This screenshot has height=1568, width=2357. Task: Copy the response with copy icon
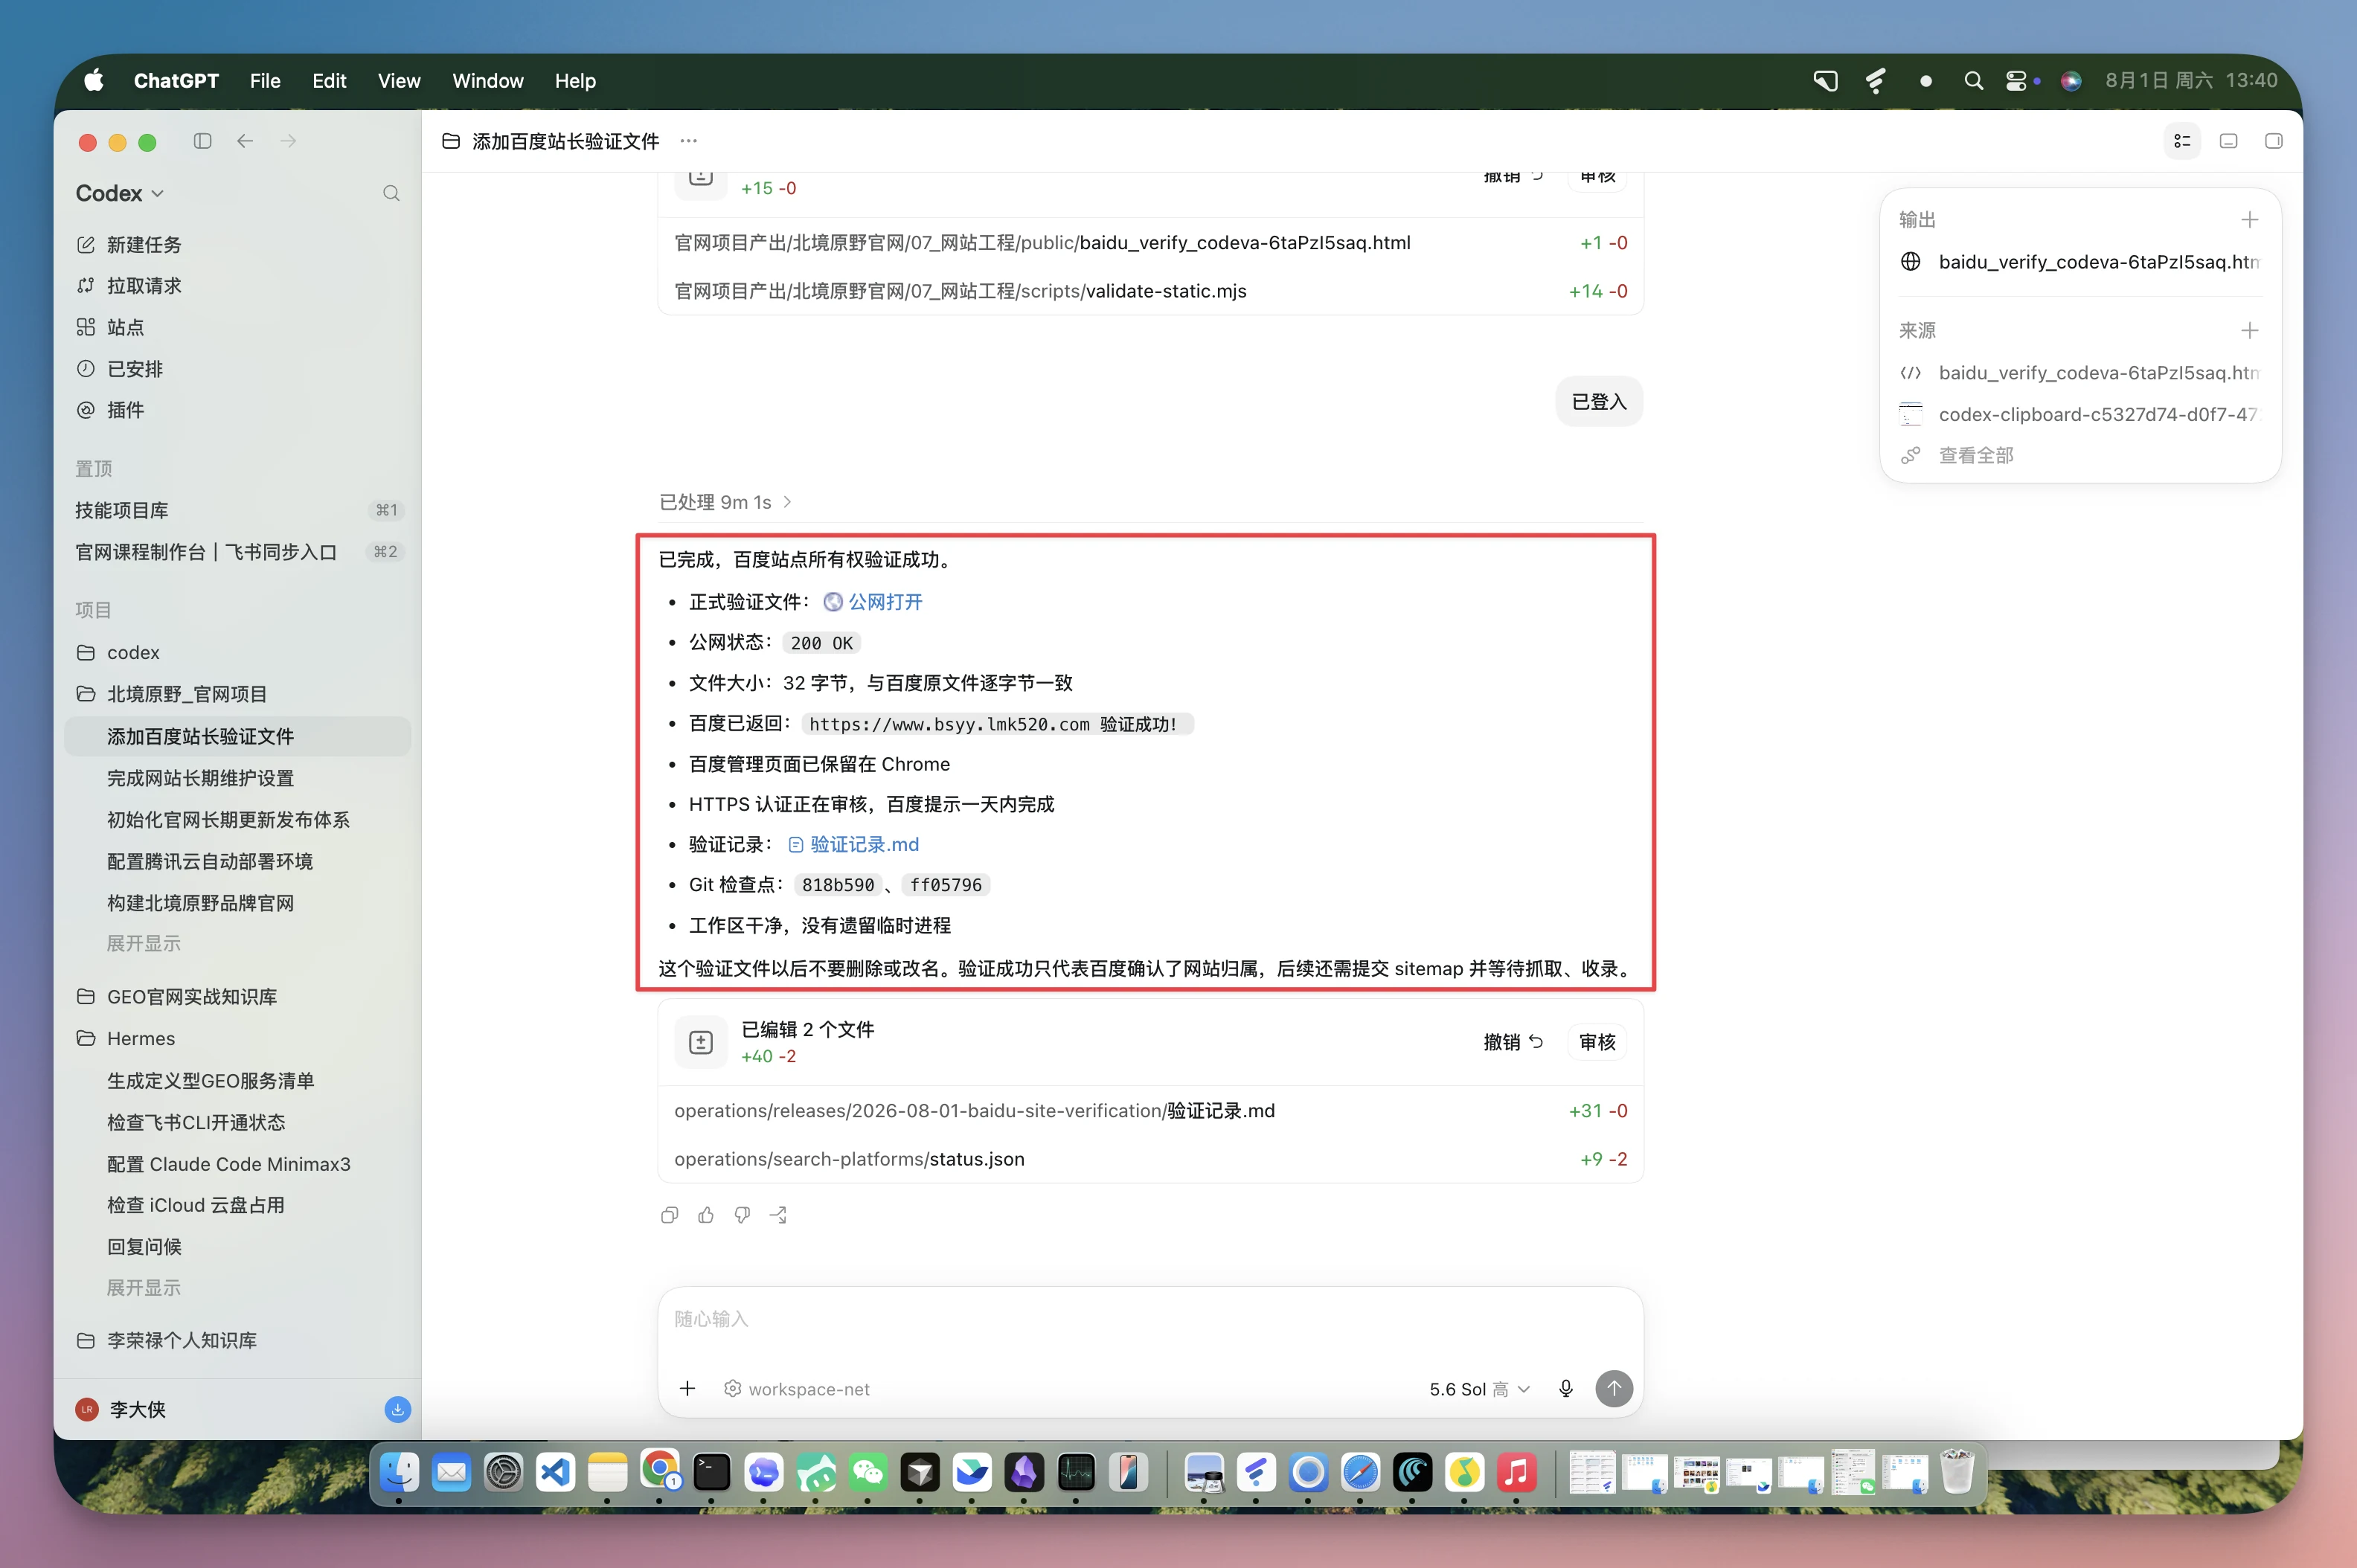(669, 1215)
